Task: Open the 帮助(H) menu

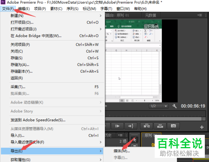Action: coord(140,9)
